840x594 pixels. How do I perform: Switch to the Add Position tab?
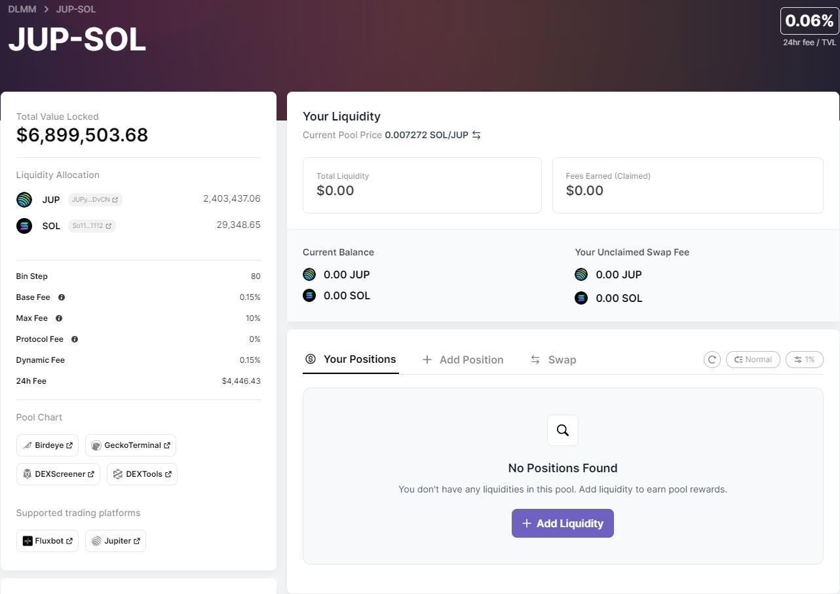pos(463,360)
